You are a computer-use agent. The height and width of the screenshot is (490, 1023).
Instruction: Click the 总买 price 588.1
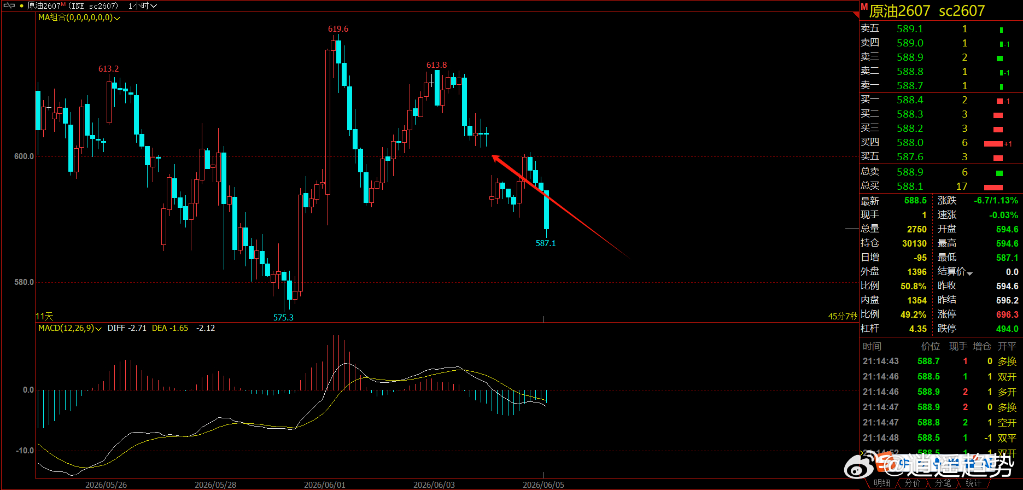(x=910, y=186)
